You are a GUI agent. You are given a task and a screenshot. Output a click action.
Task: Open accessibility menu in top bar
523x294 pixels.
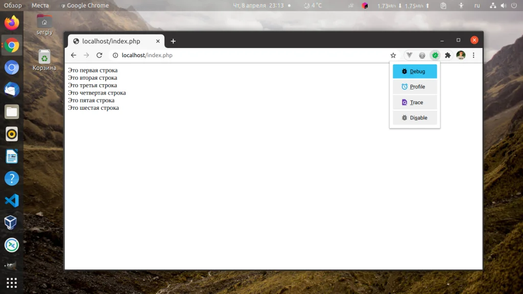[461, 5]
